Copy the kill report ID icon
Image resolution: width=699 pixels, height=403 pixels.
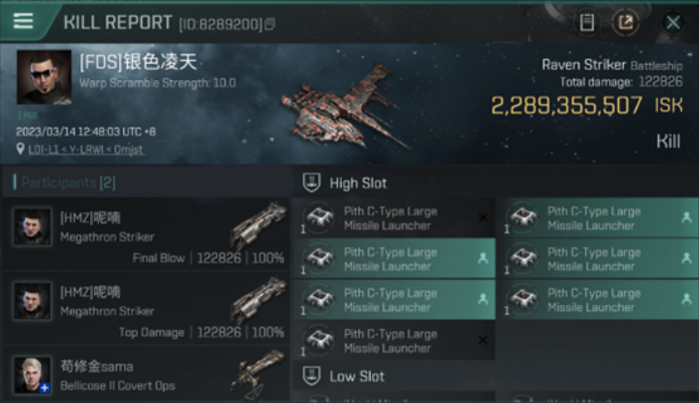click(x=270, y=24)
